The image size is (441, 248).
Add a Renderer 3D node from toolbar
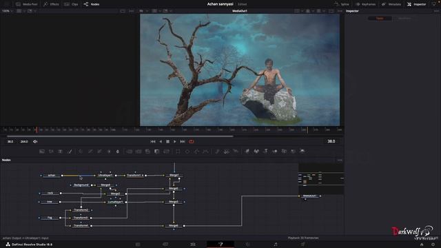[302, 152]
